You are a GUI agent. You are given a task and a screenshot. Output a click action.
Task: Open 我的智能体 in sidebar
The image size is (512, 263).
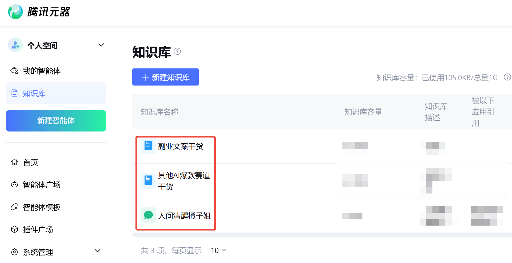42,71
